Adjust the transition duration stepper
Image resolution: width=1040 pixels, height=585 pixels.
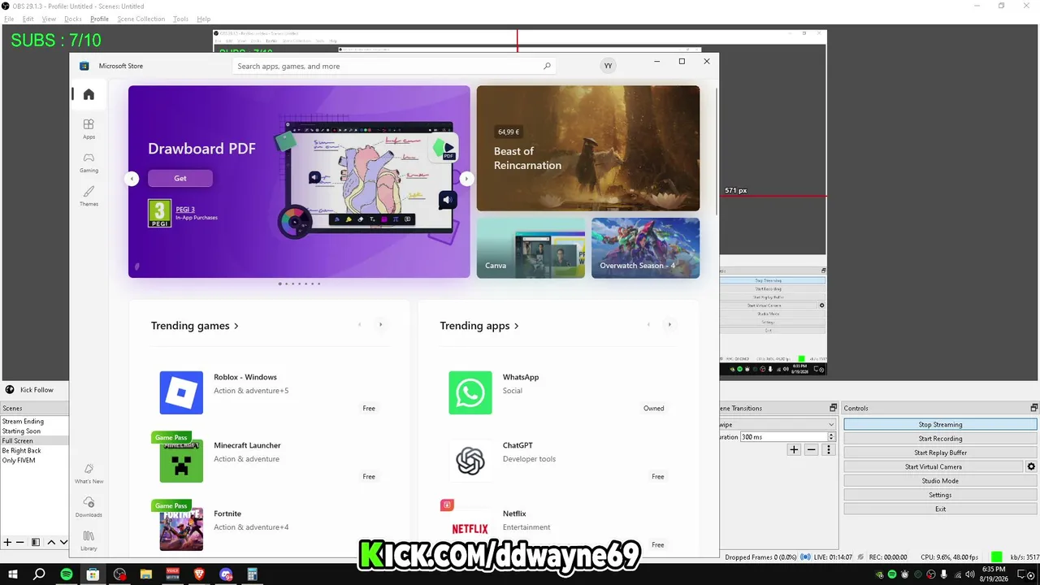(x=831, y=437)
